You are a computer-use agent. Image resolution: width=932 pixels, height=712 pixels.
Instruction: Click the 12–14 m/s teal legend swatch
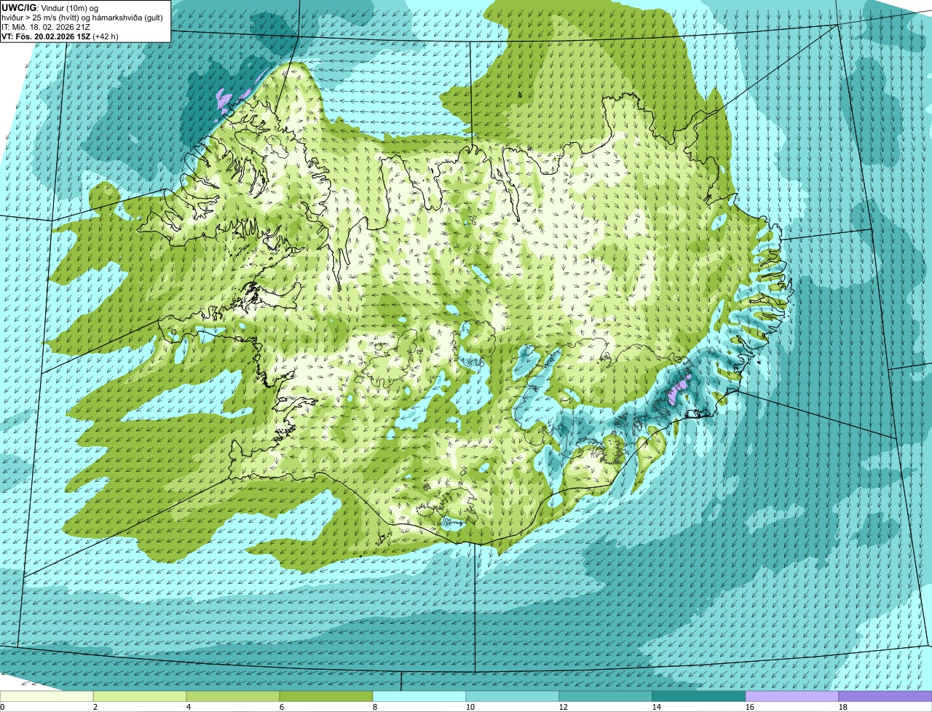[606, 697]
